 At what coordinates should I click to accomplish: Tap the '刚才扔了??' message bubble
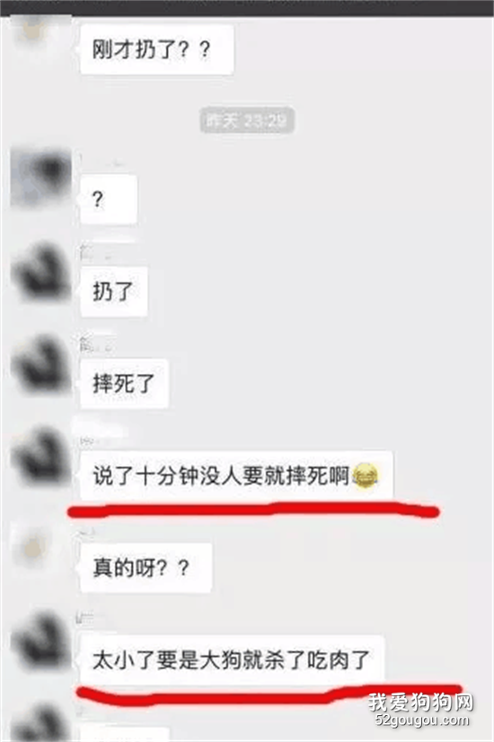click(x=157, y=49)
